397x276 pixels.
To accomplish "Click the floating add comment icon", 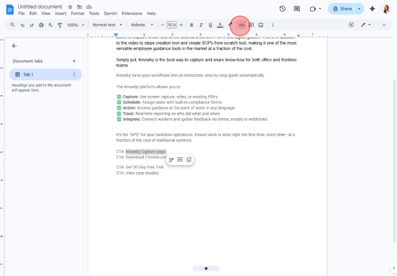I will click(x=180, y=160).
